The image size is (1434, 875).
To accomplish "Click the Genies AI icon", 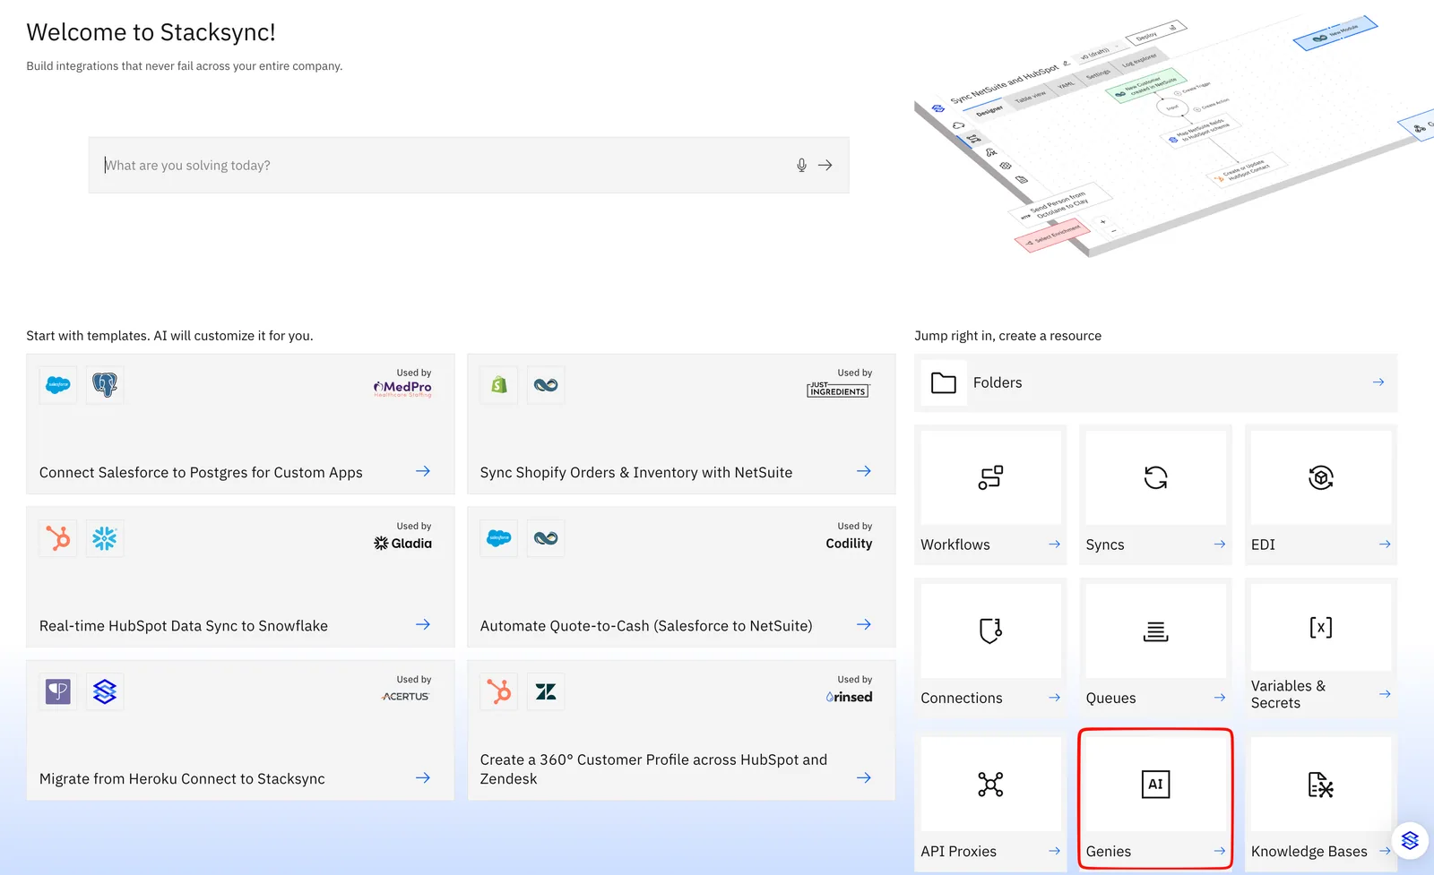I will (1155, 785).
